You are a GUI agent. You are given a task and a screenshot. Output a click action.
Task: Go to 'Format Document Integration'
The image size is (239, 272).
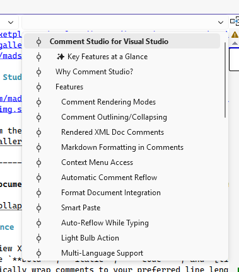tap(122, 193)
